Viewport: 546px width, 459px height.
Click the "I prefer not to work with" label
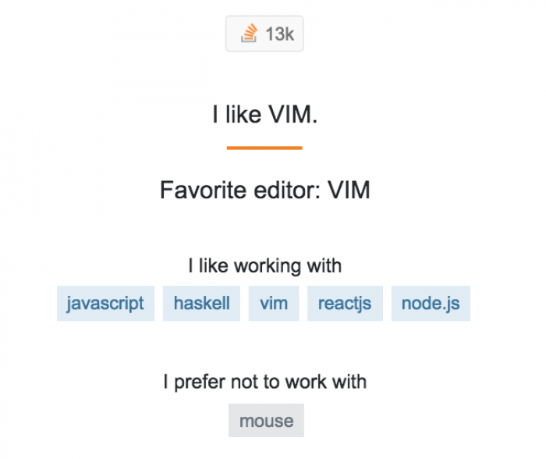click(265, 382)
